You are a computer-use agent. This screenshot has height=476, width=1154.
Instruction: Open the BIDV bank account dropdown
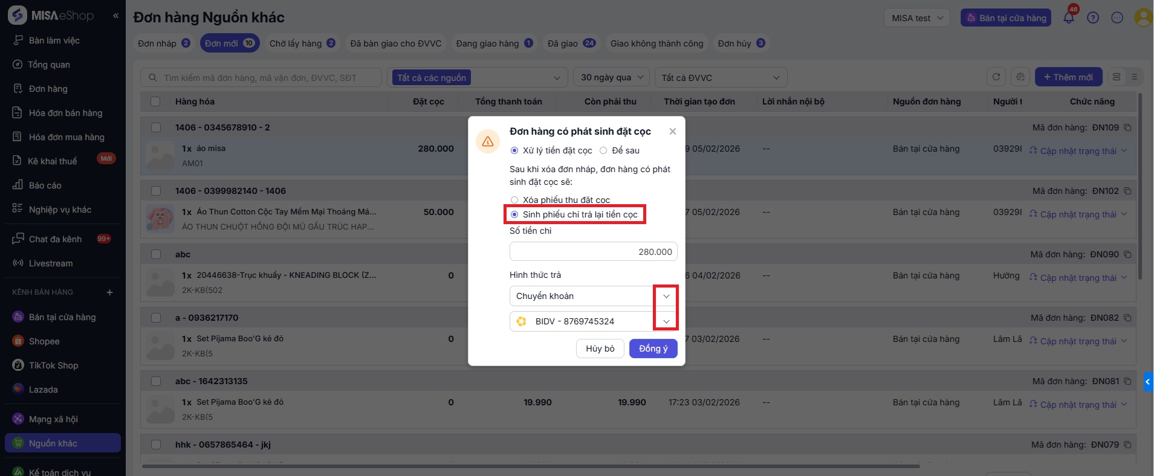666,321
